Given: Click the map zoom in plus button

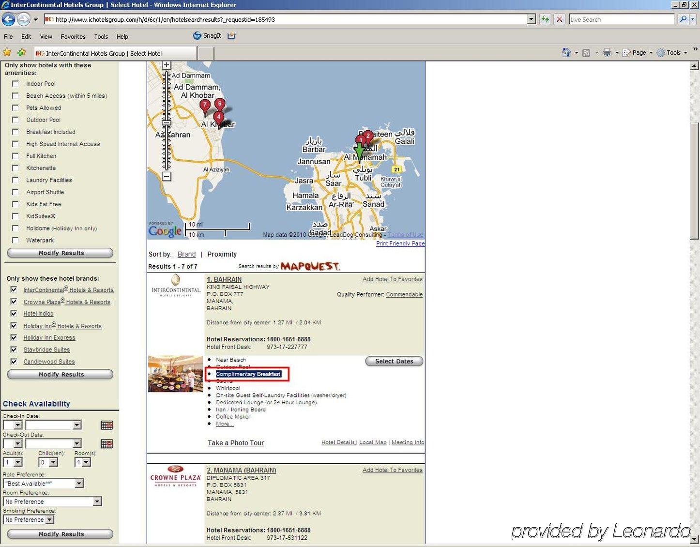Looking at the screenshot, I should click(x=167, y=65).
